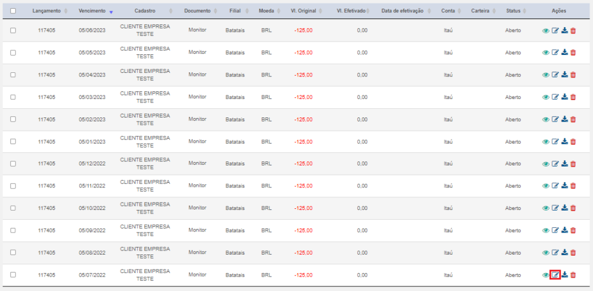Download the entry due 05/07/2022

565,275
